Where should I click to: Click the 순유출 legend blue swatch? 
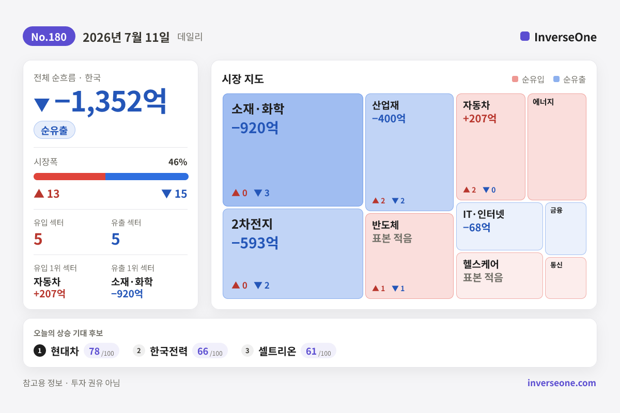click(x=556, y=79)
